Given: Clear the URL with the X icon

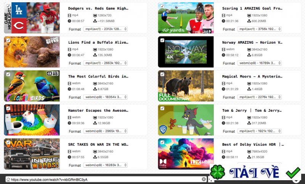Looking at the screenshot, I should pos(204,179).
